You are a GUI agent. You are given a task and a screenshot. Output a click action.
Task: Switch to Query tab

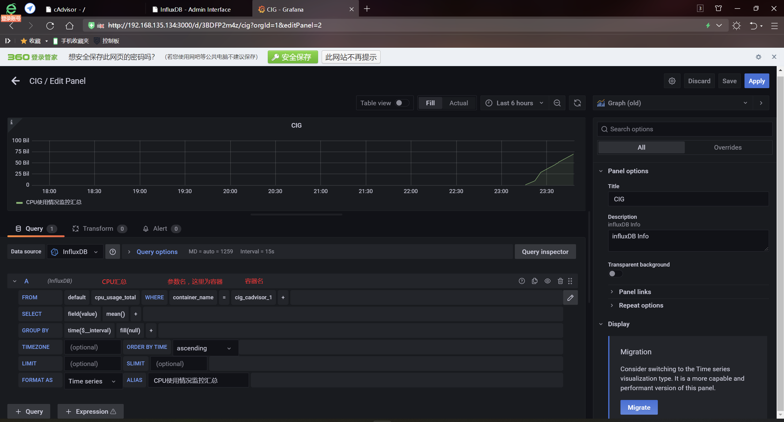(x=36, y=229)
